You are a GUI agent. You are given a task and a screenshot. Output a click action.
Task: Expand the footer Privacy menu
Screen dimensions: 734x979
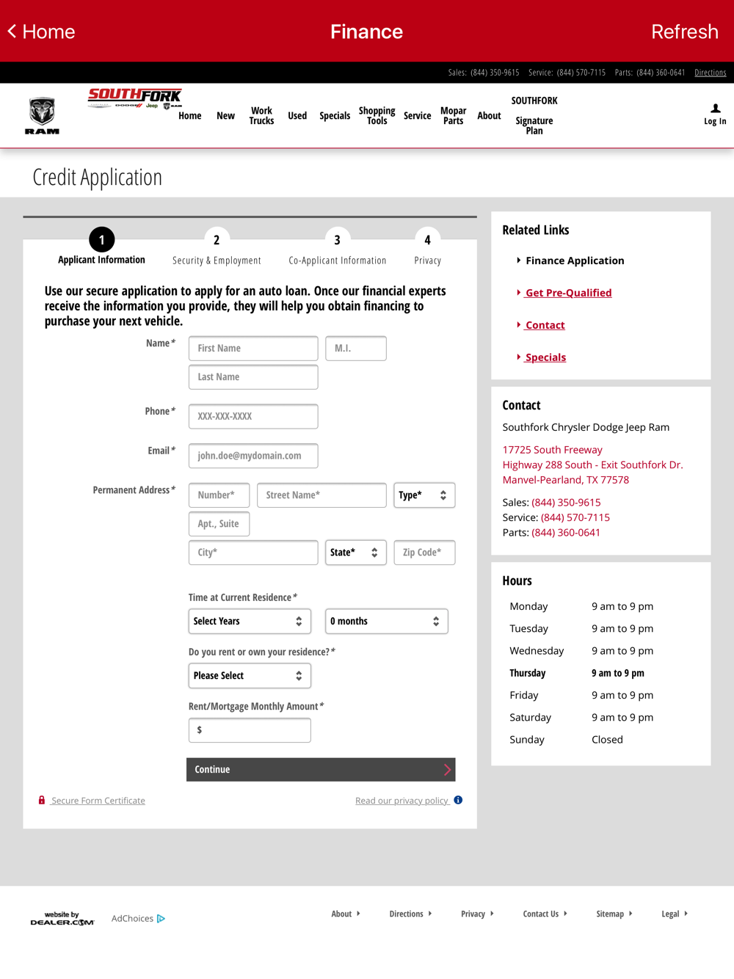[477, 914]
